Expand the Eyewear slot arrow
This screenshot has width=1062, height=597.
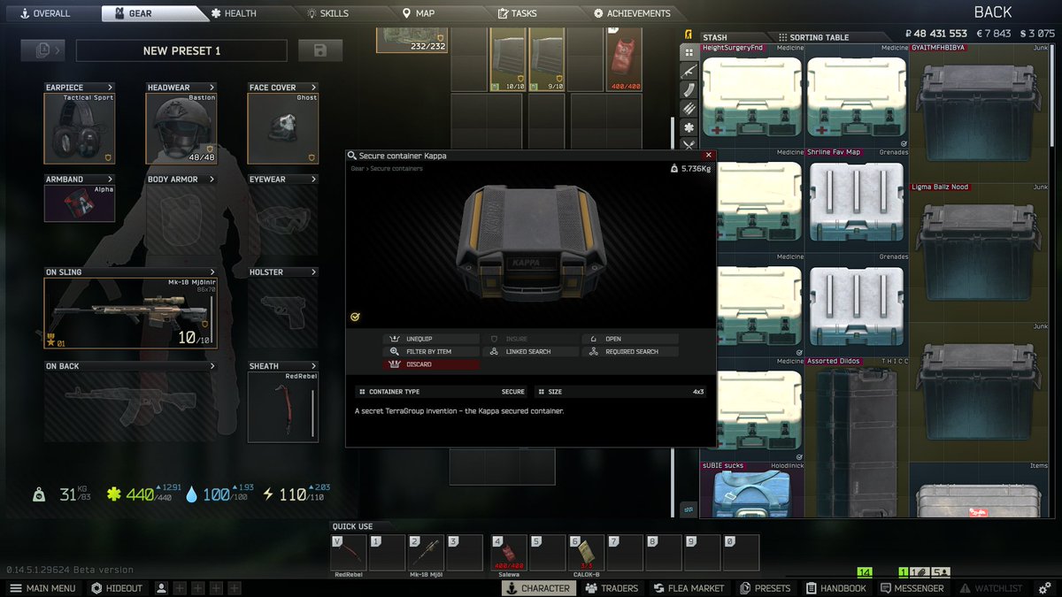(313, 179)
